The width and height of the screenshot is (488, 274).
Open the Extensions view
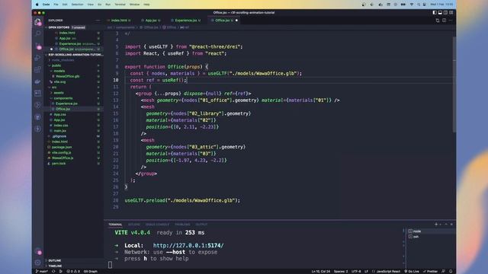point(38,69)
